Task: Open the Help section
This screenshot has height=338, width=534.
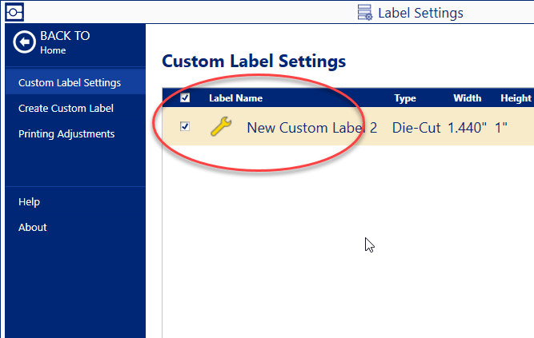Action: (x=29, y=201)
